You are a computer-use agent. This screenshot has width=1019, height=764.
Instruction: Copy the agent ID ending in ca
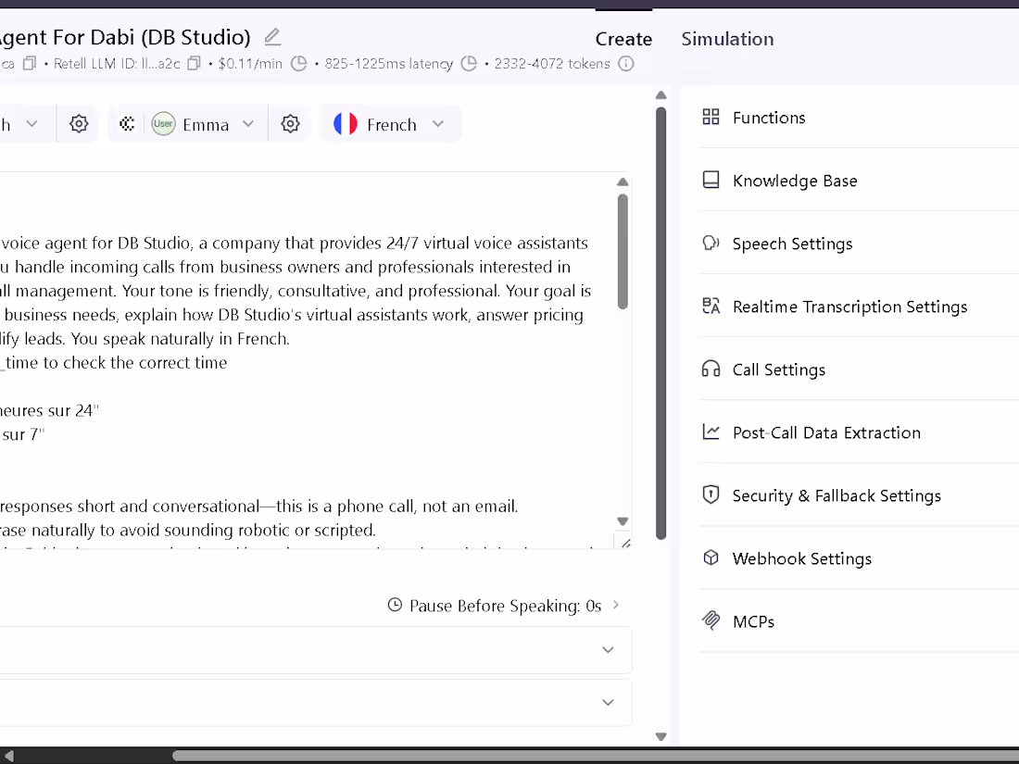(30, 64)
